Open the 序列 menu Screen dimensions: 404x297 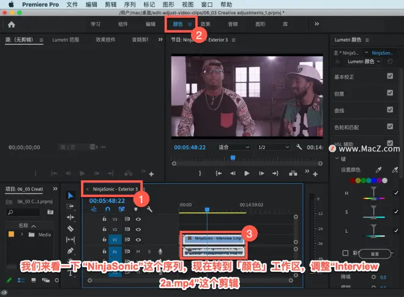click(130, 4)
